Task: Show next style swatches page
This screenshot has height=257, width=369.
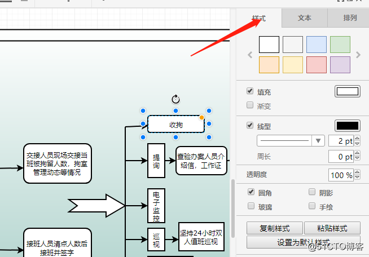Action: [x=358, y=55]
